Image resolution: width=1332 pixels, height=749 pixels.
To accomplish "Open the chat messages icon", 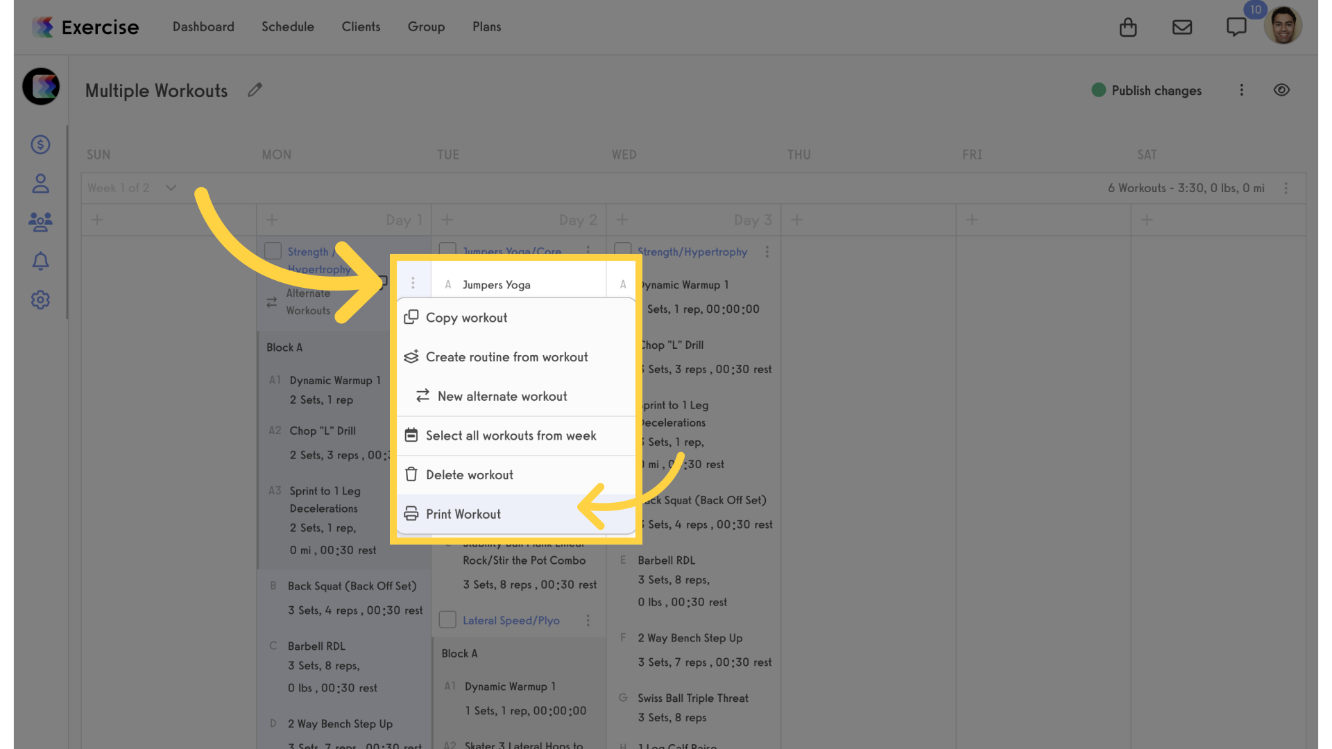I will [x=1236, y=27].
